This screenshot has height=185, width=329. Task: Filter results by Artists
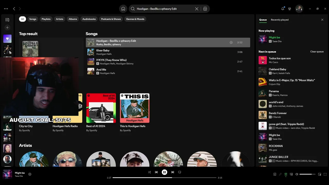(60, 19)
